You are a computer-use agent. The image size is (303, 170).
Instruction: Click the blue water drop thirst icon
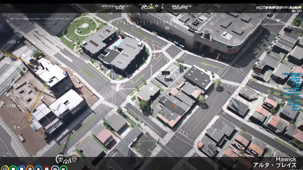pos(38,168)
